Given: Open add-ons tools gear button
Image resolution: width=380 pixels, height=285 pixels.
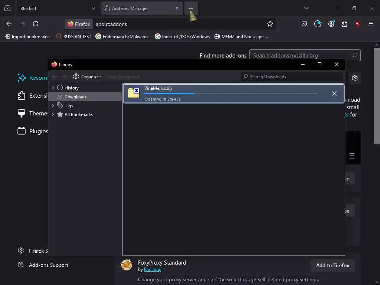Looking at the screenshot, I should pos(355,78).
